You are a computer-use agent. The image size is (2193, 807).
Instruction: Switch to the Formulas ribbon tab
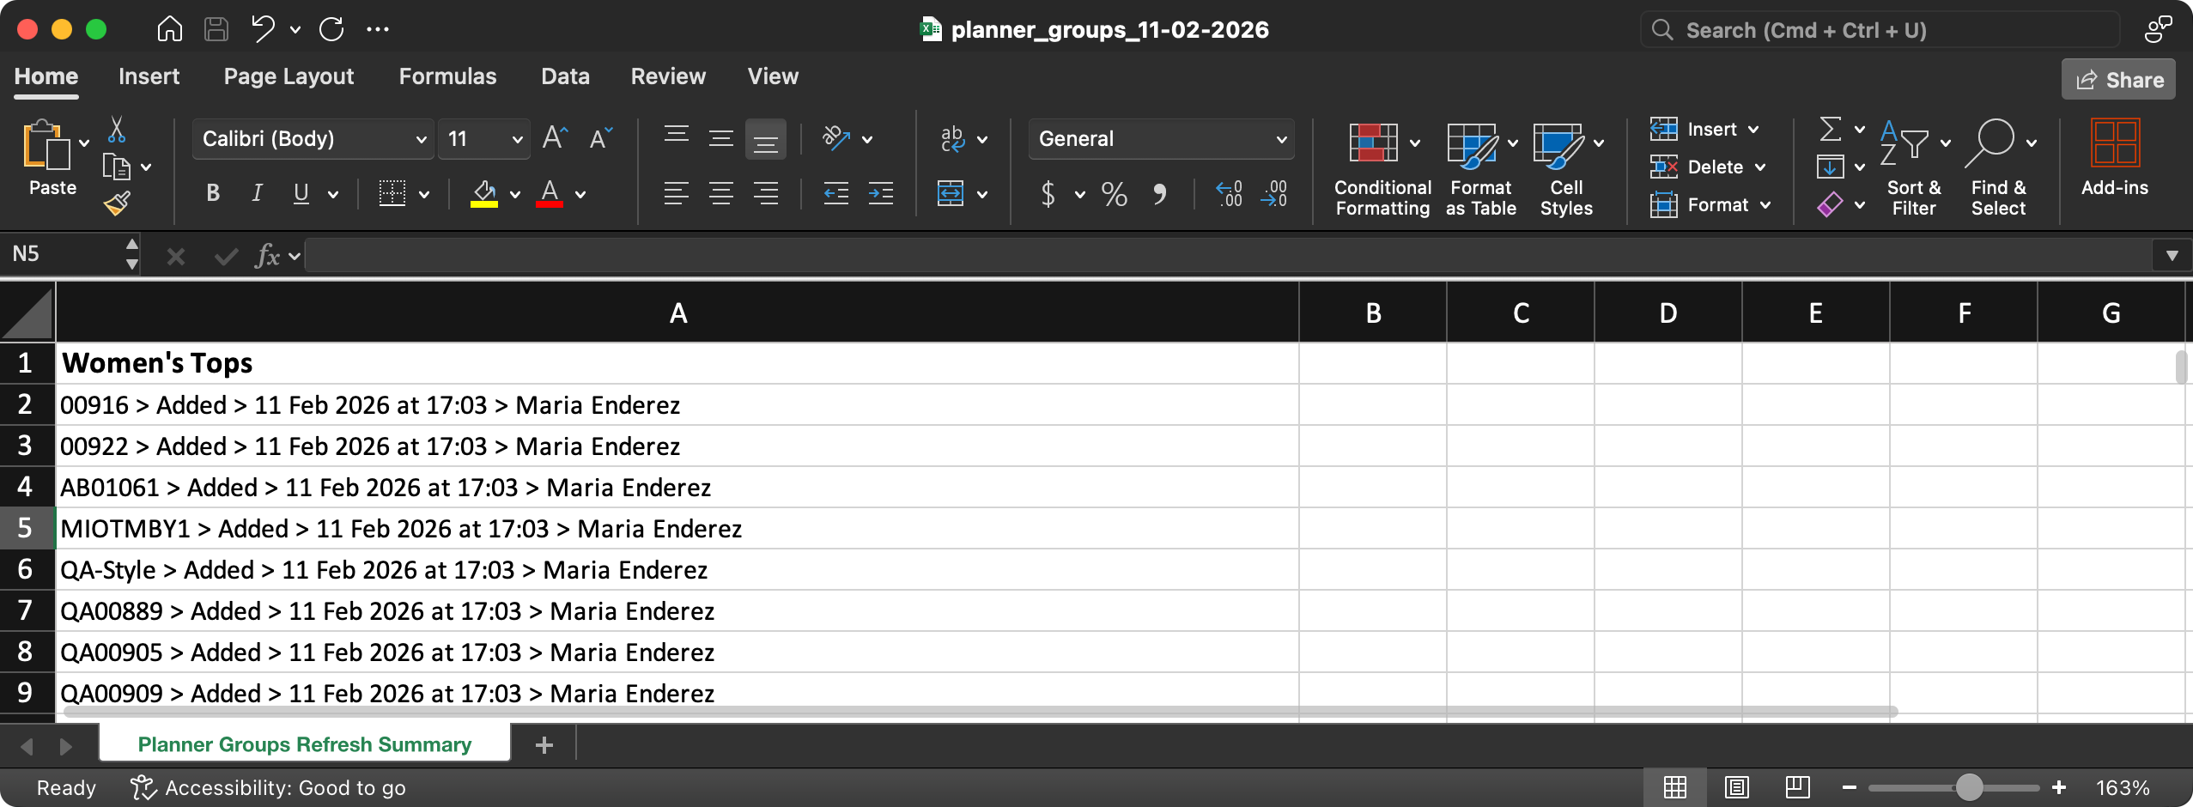(x=448, y=76)
